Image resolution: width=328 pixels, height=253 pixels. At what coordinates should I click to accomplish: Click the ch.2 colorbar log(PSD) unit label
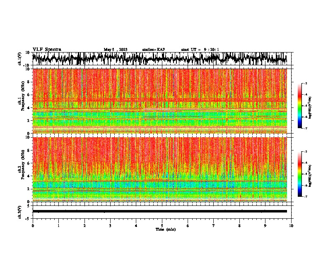click(310, 176)
